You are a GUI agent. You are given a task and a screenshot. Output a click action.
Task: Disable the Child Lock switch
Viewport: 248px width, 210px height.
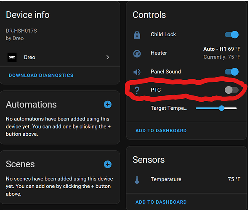232,34
